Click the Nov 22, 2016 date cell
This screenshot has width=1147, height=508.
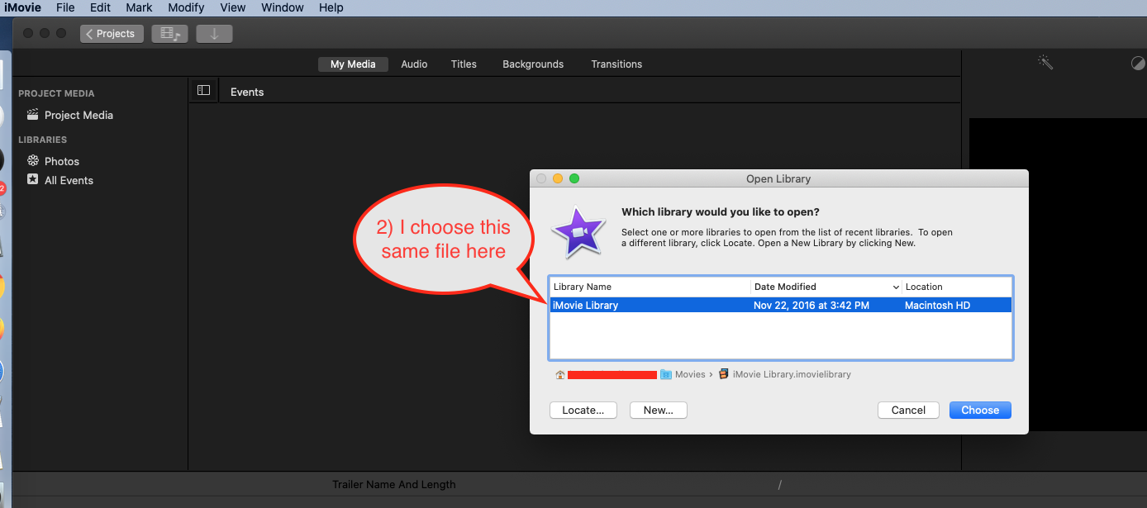pos(811,306)
